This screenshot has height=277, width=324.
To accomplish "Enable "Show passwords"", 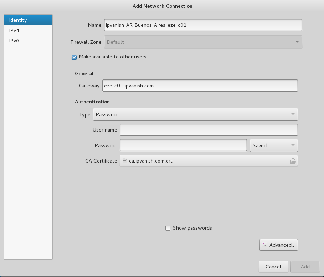I will 168,228.
